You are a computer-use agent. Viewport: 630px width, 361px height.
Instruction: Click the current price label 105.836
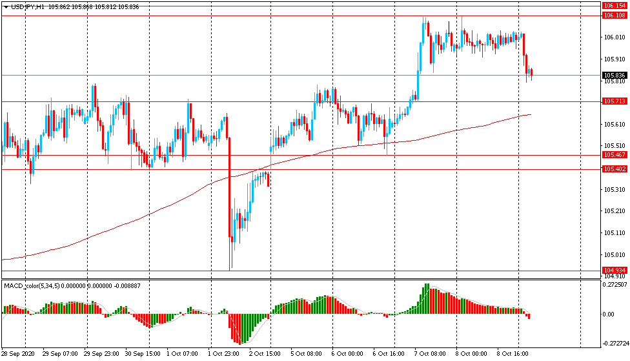[615, 75]
